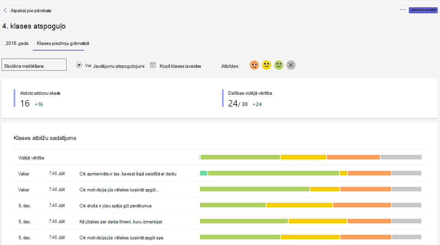The width and height of the screenshot is (440, 245).
Task: Click the green segment of Vidējā vērtība bar
Action: [240, 157]
